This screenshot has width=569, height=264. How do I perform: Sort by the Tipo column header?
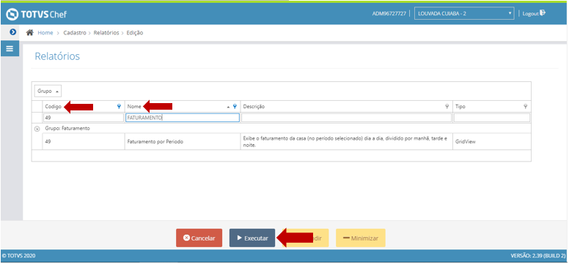(460, 107)
